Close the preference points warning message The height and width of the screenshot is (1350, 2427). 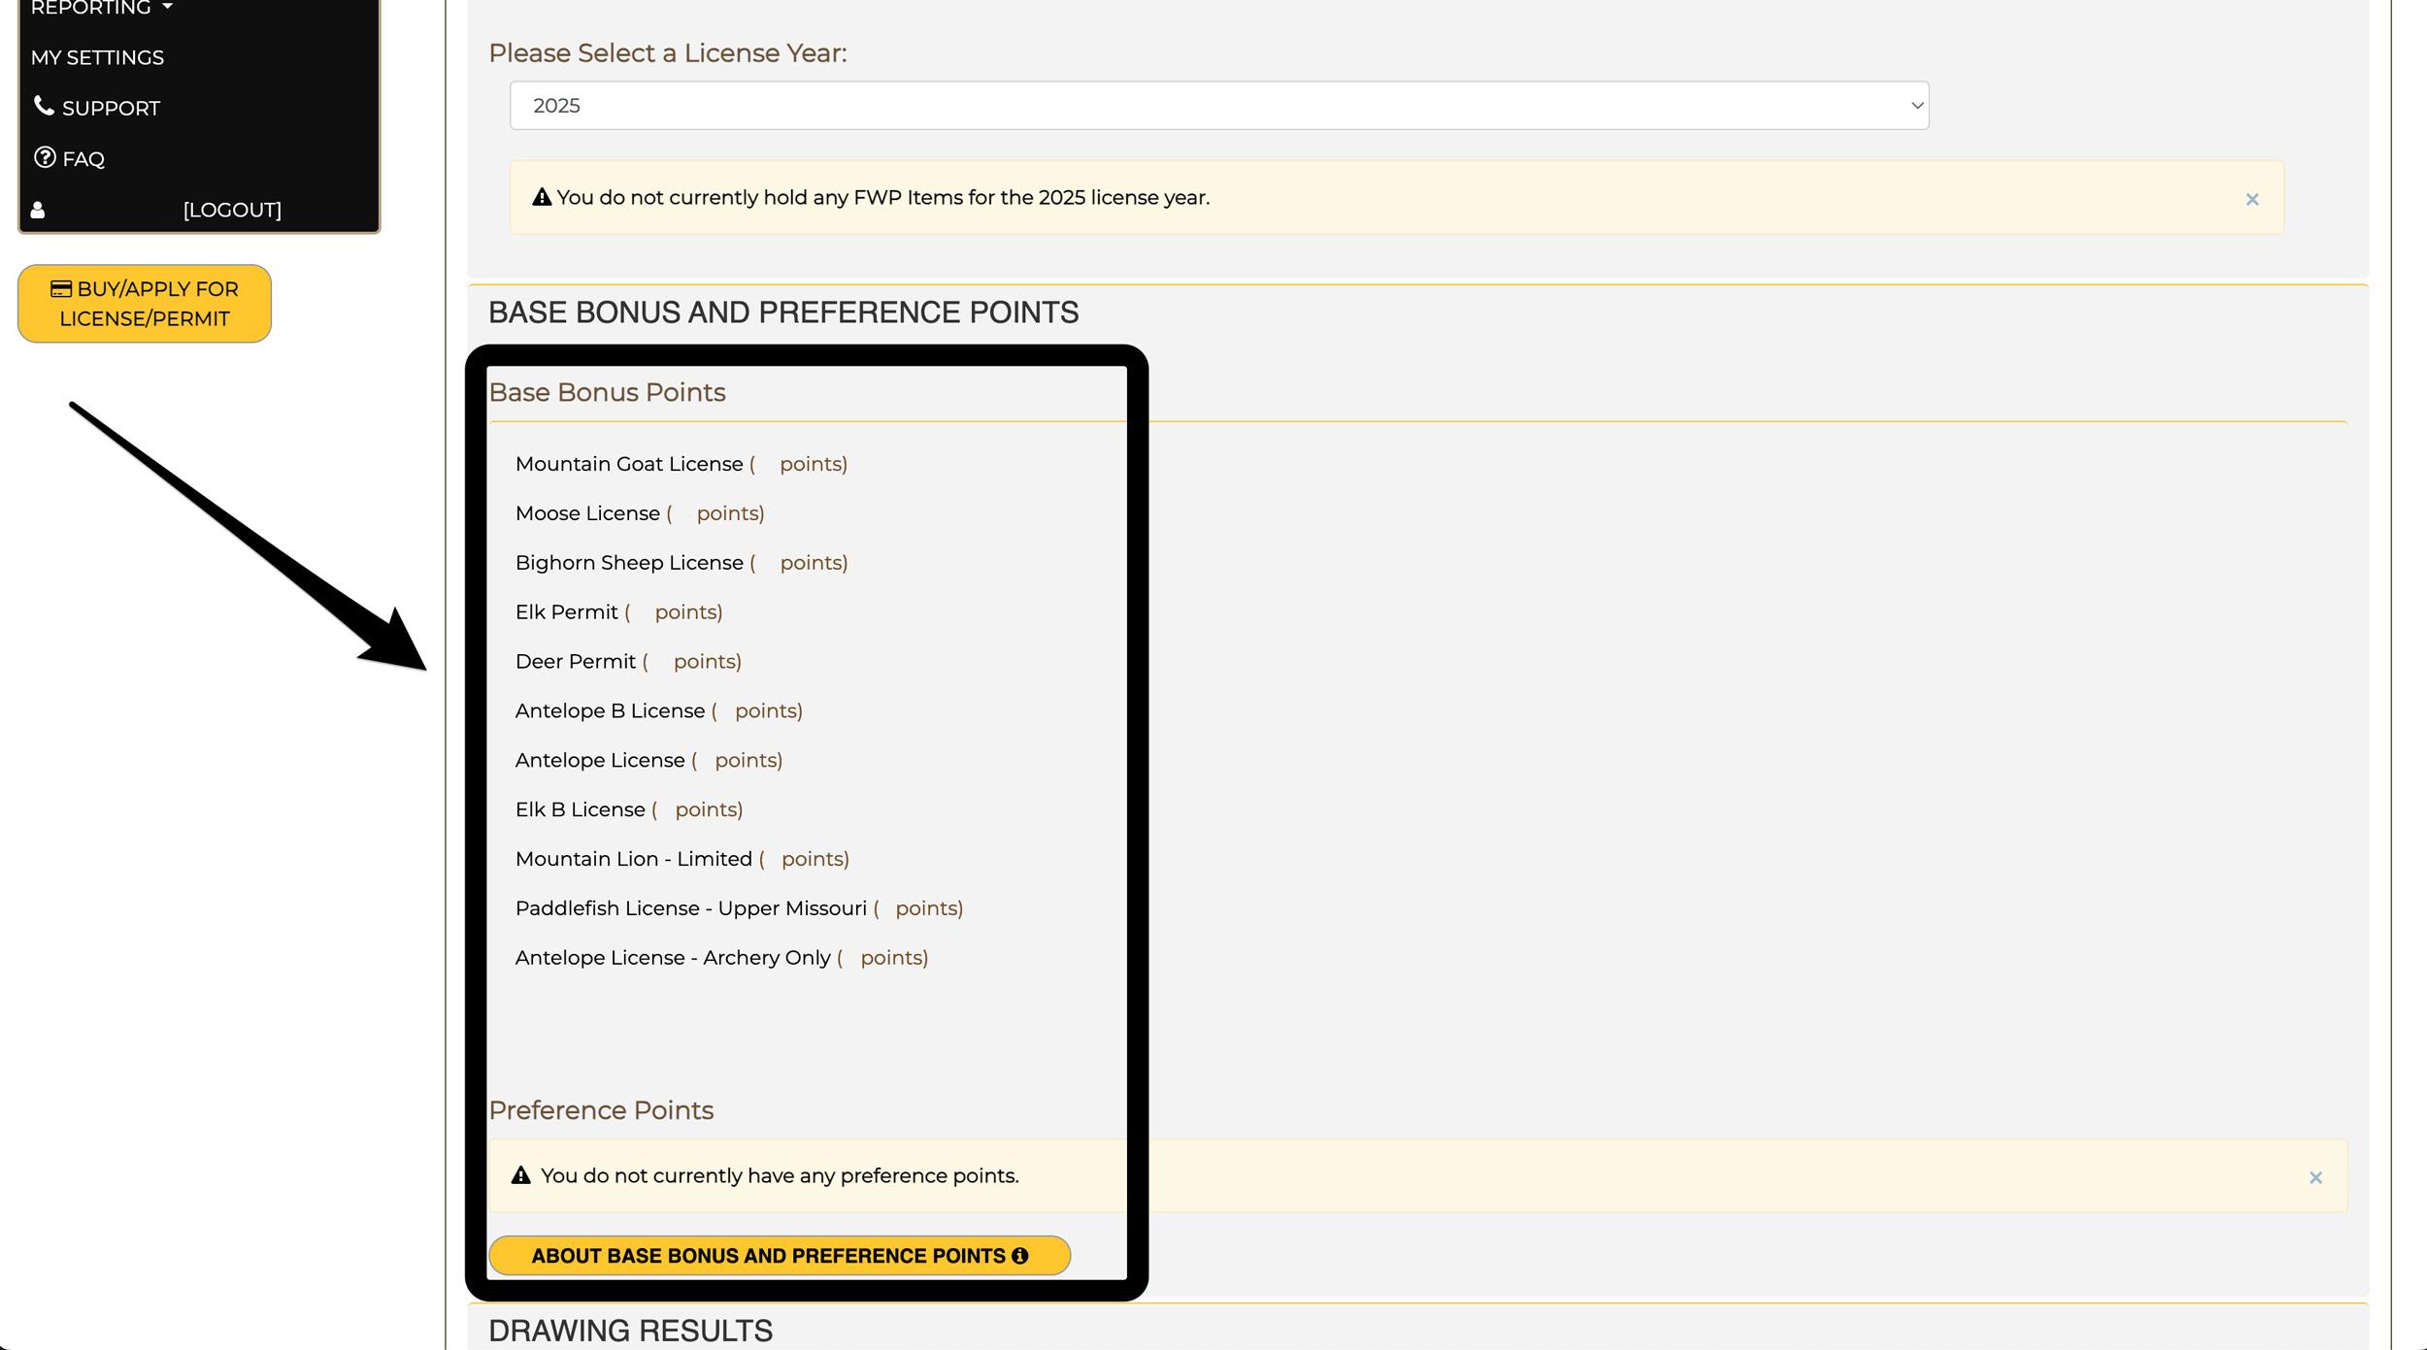click(x=2315, y=1177)
